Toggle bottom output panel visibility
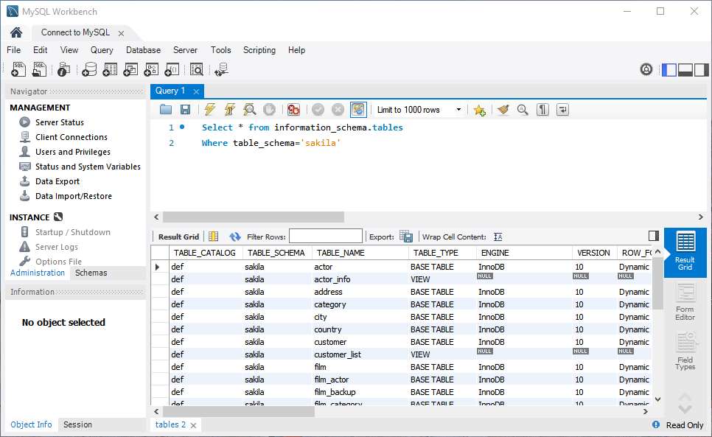The width and height of the screenshot is (712, 437). pos(685,69)
